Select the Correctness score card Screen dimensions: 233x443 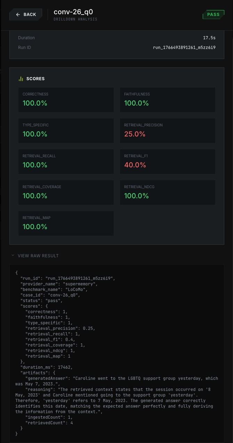[x=66, y=100]
